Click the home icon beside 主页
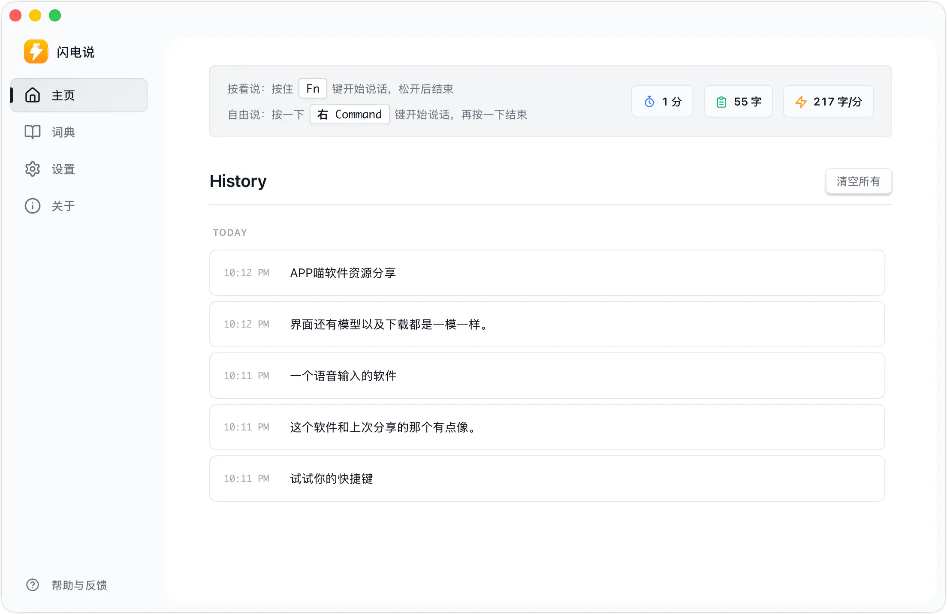Image resolution: width=947 pixels, height=614 pixels. [x=33, y=95]
